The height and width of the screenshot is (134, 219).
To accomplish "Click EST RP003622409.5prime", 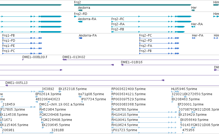I will point(128,89).
